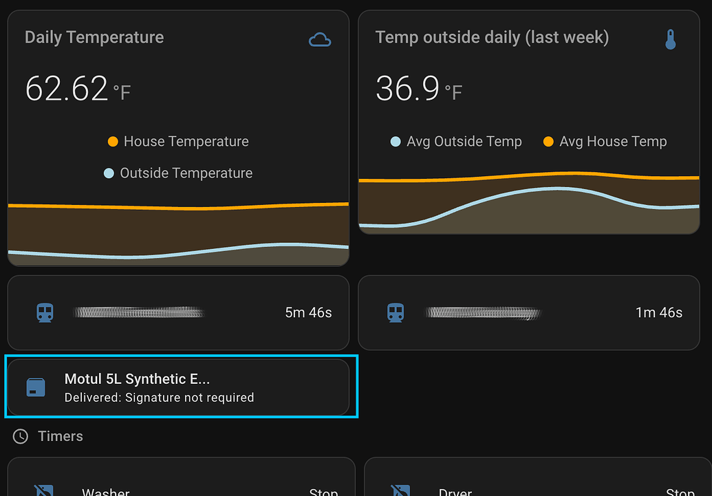Click the train icon beside 5m 46s
Image resolution: width=712 pixels, height=496 pixels.
coord(45,313)
